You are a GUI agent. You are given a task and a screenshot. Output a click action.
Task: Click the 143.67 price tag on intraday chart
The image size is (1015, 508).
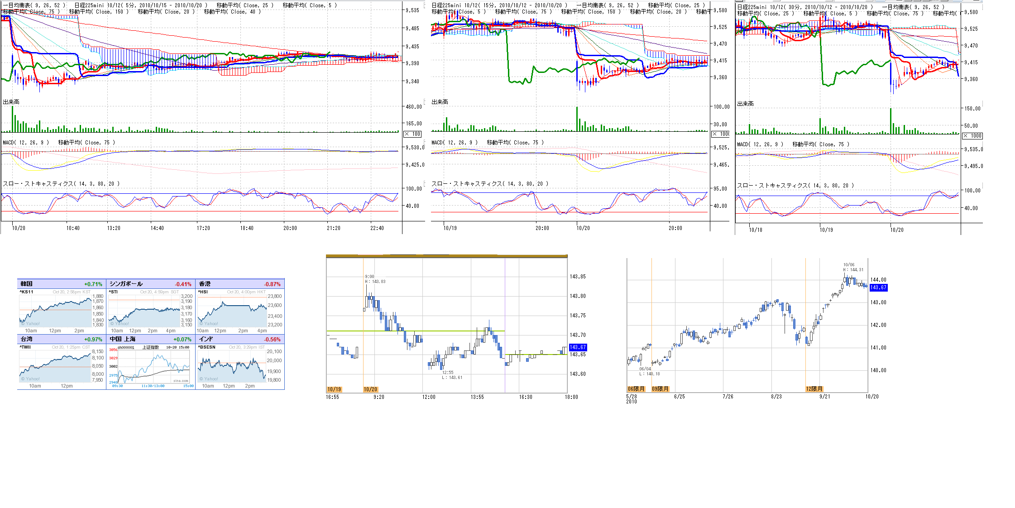(578, 347)
